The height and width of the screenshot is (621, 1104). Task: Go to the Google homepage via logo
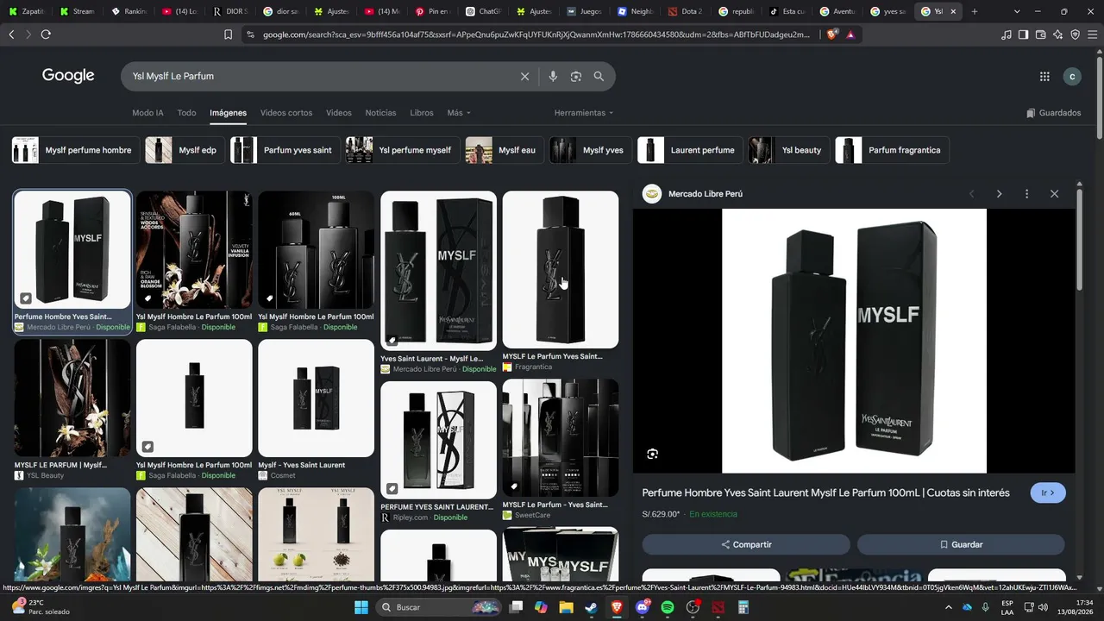click(68, 76)
